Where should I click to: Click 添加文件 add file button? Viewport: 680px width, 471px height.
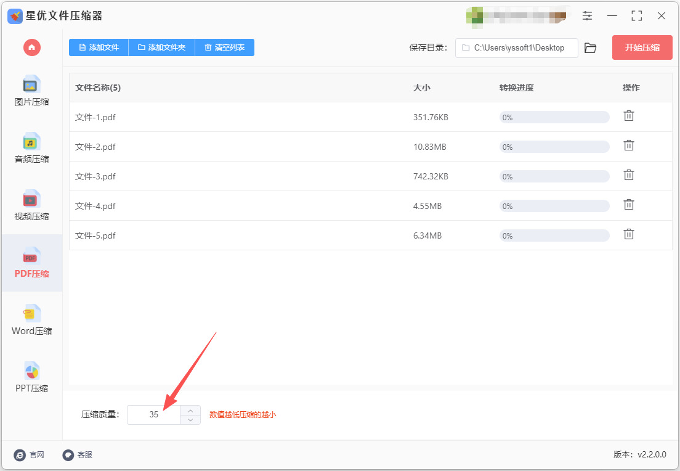99,47
